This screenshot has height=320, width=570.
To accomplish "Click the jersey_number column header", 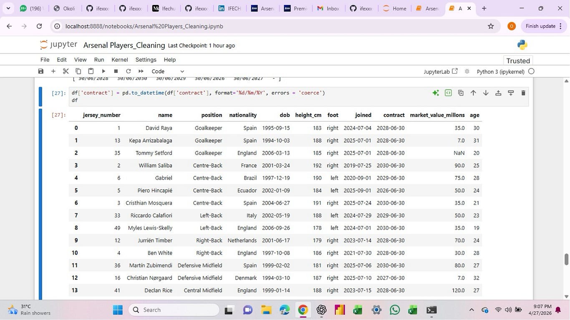I will pos(101,115).
